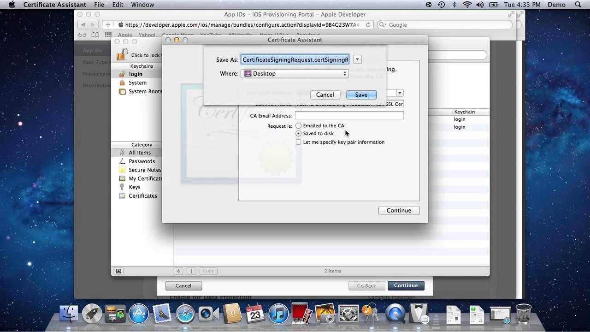Open System Preferences gear in Dock
The height and width of the screenshot is (332, 590).
[348, 314]
